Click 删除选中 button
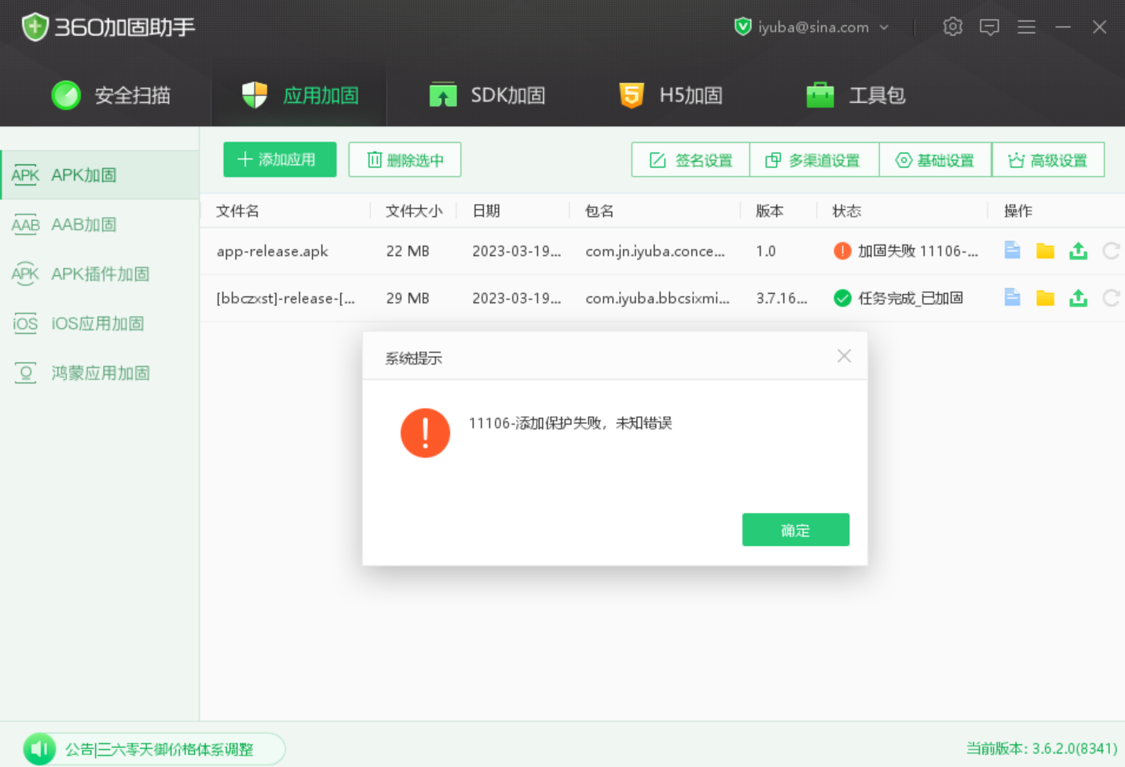The image size is (1125, 767). click(405, 160)
